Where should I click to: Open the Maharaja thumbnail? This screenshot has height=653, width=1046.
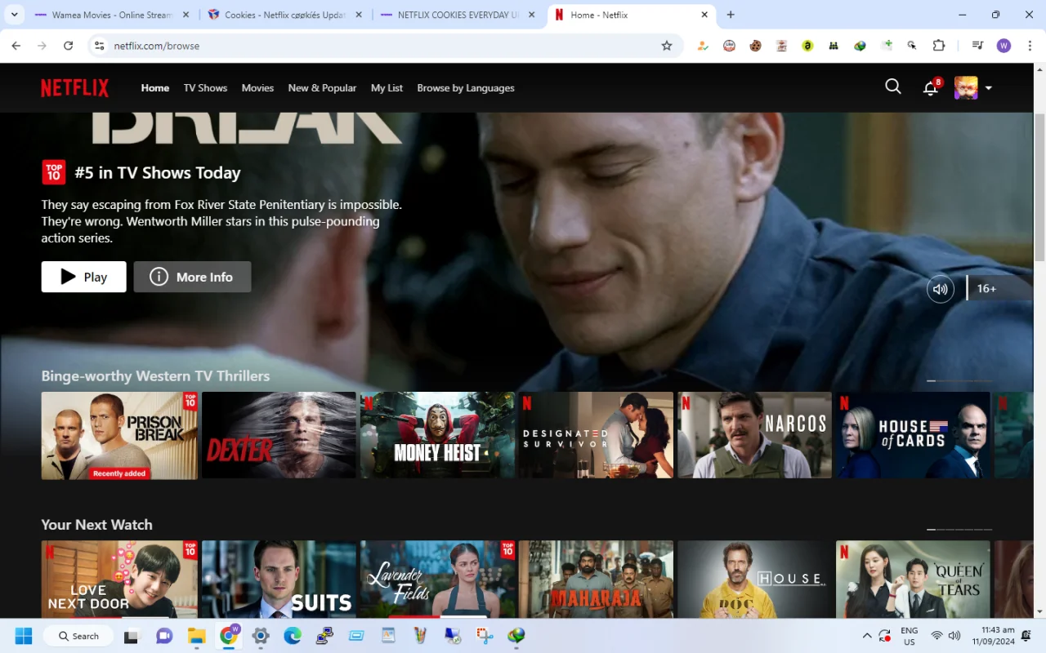point(596,580)
